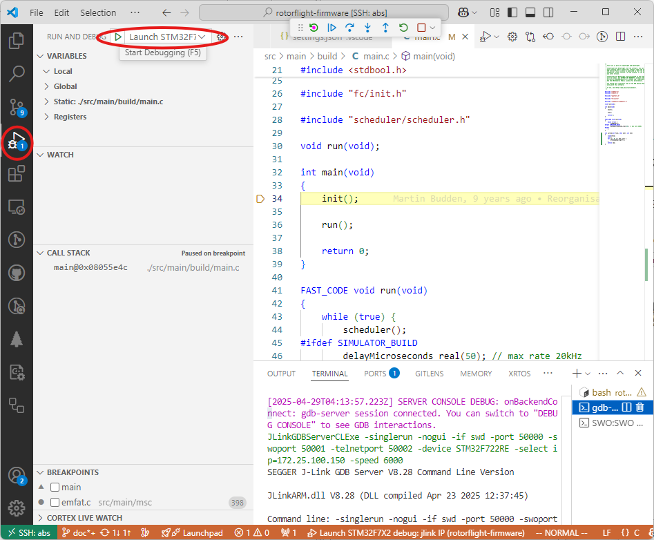Screen dimensions: 654x540
Task: Open the GitHub view in activity bar
Action: pyautogui.click(x=17, y=273)
